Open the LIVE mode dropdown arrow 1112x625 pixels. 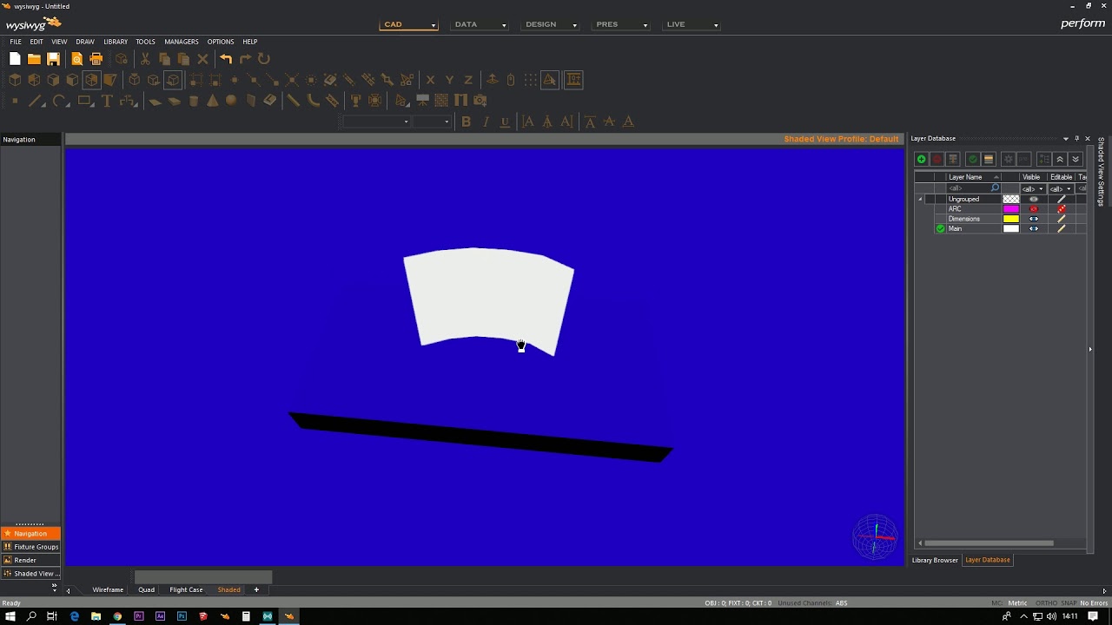click(716, 25)
